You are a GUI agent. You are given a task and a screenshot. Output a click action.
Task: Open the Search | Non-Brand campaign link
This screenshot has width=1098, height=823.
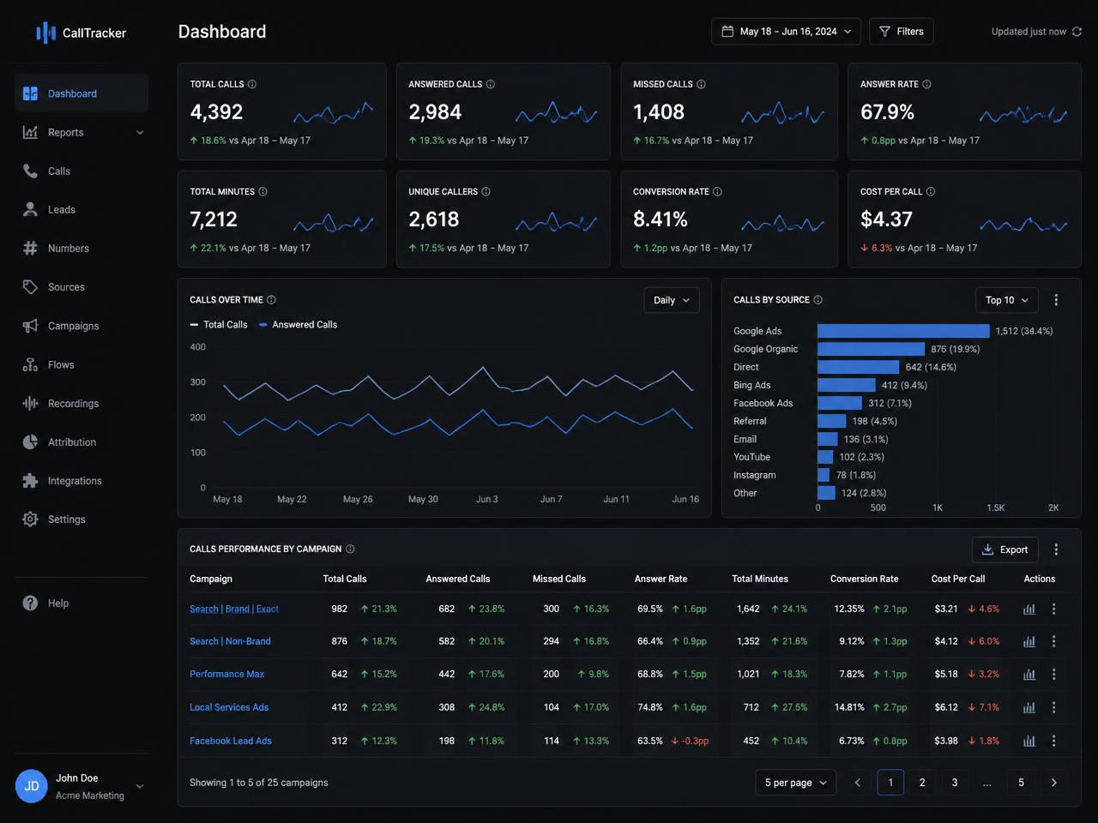(x=230, y=641)
